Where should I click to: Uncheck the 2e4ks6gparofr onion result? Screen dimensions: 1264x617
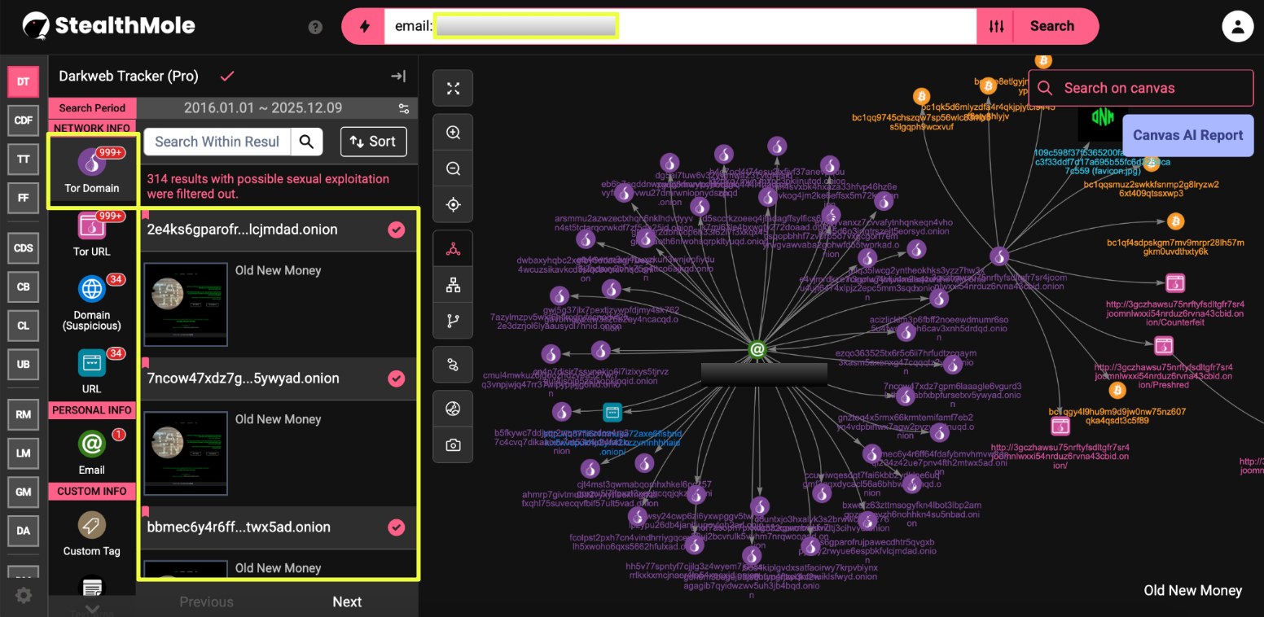coord(396,230)
